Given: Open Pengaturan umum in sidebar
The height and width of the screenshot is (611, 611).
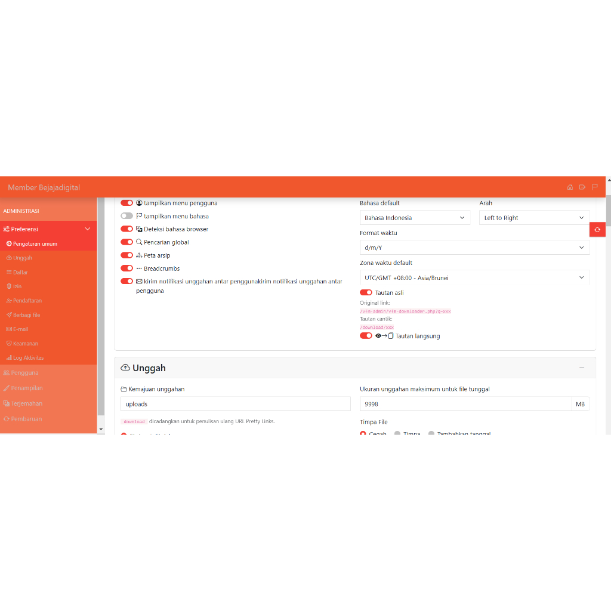Looking at the screenshot, I should (48, 243).
